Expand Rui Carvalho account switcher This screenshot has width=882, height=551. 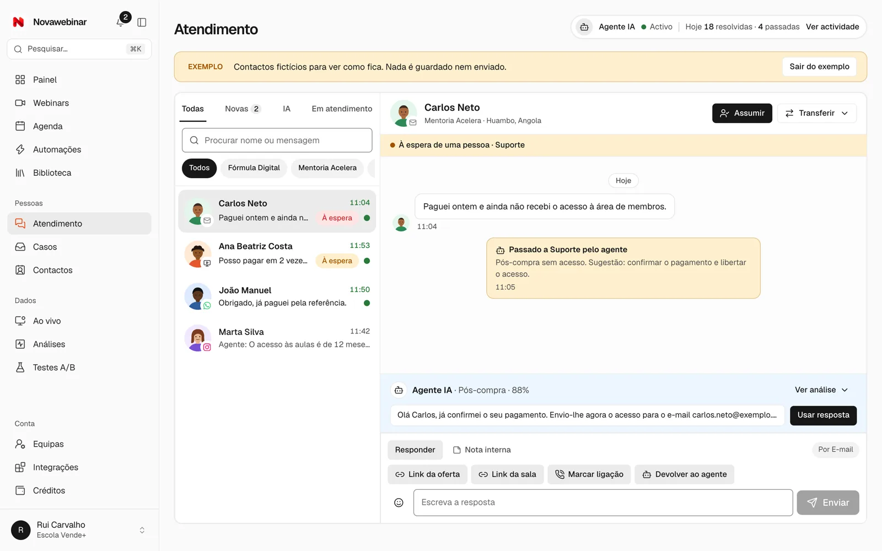click(79, 530)
